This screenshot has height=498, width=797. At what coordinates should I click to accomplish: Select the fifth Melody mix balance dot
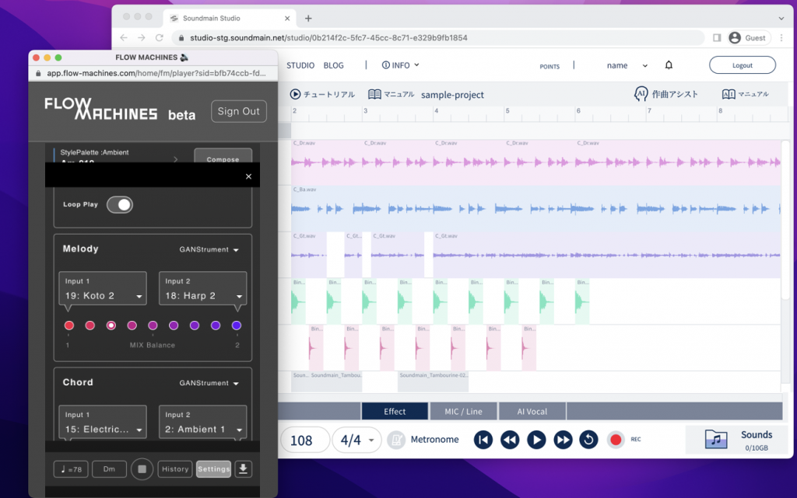[x=153, y=326]
